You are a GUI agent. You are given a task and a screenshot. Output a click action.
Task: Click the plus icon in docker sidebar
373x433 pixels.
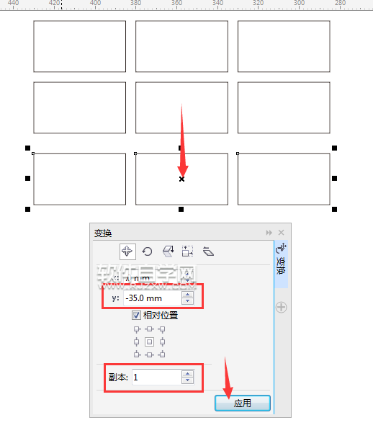coord(281,307)
